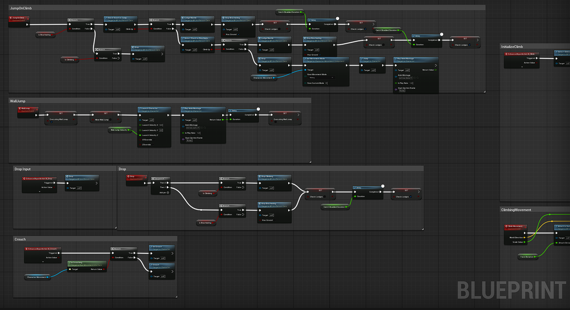Image resolution: width=570 pixels, height=310 pixels.
Task: Click In Play Rate field in WallJump's Play Anim Montage
Action: tap(199, 133)
